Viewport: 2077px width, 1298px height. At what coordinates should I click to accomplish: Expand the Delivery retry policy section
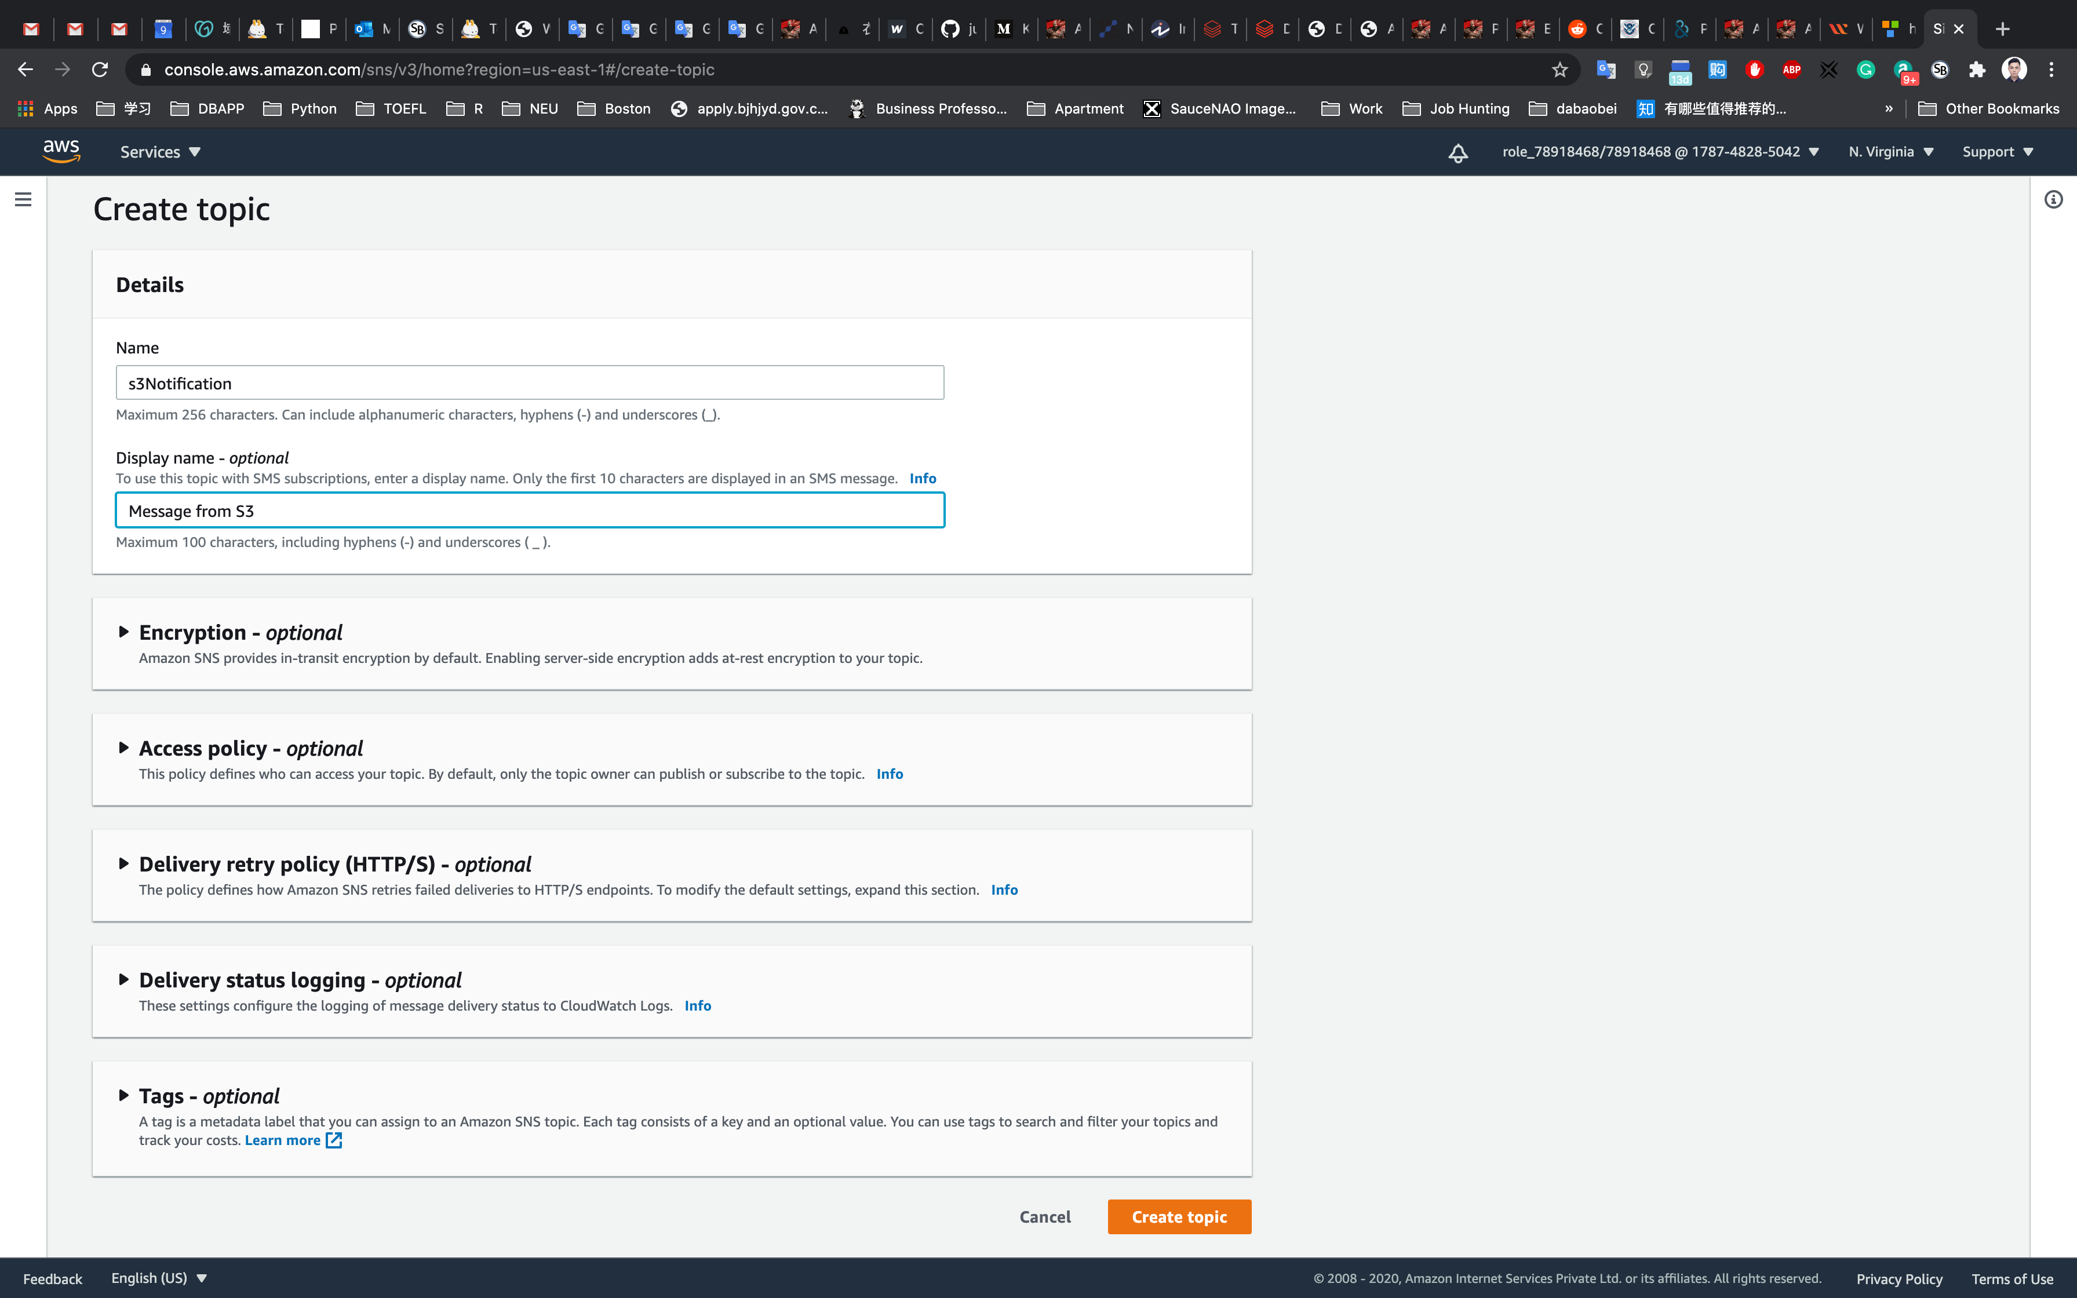[x=123, y=863]
